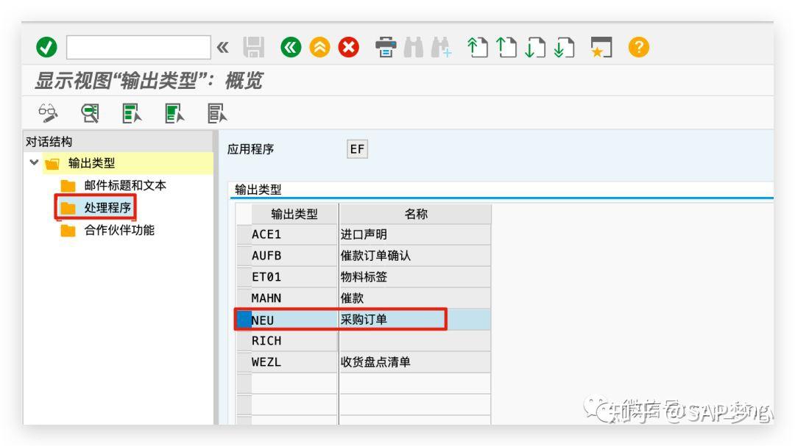Select row selector for AUFB
This screenshot has width=795, height=446.
(244, 256)
